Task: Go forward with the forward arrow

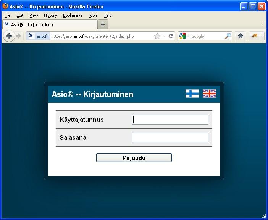Action: (18, 36)
